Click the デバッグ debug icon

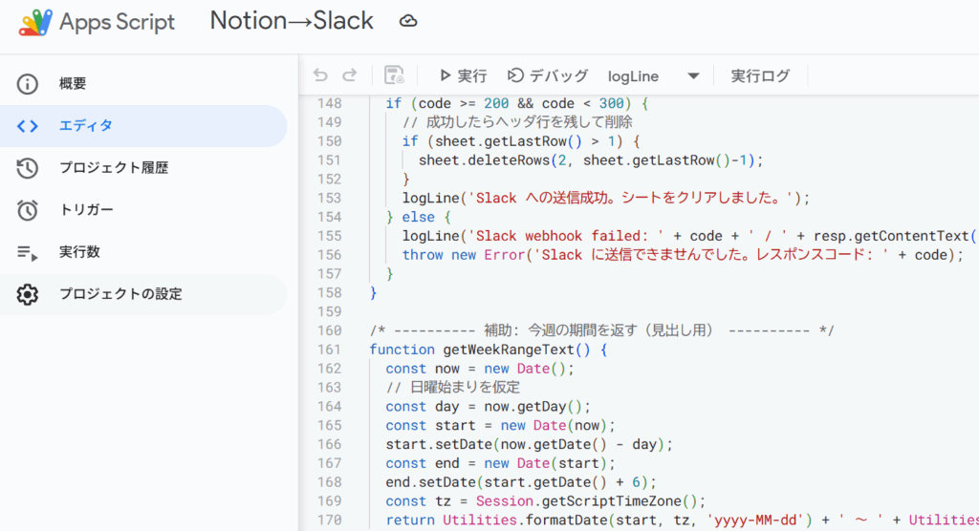tap(515, 75)
